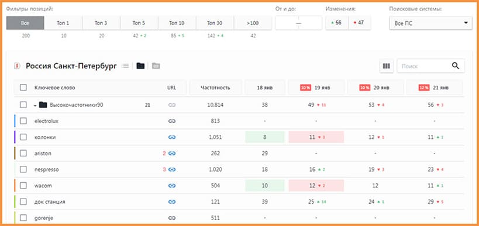Click the blue color marker for electrolux
This screenshot has height=226, width=479.
pos(15,121)
